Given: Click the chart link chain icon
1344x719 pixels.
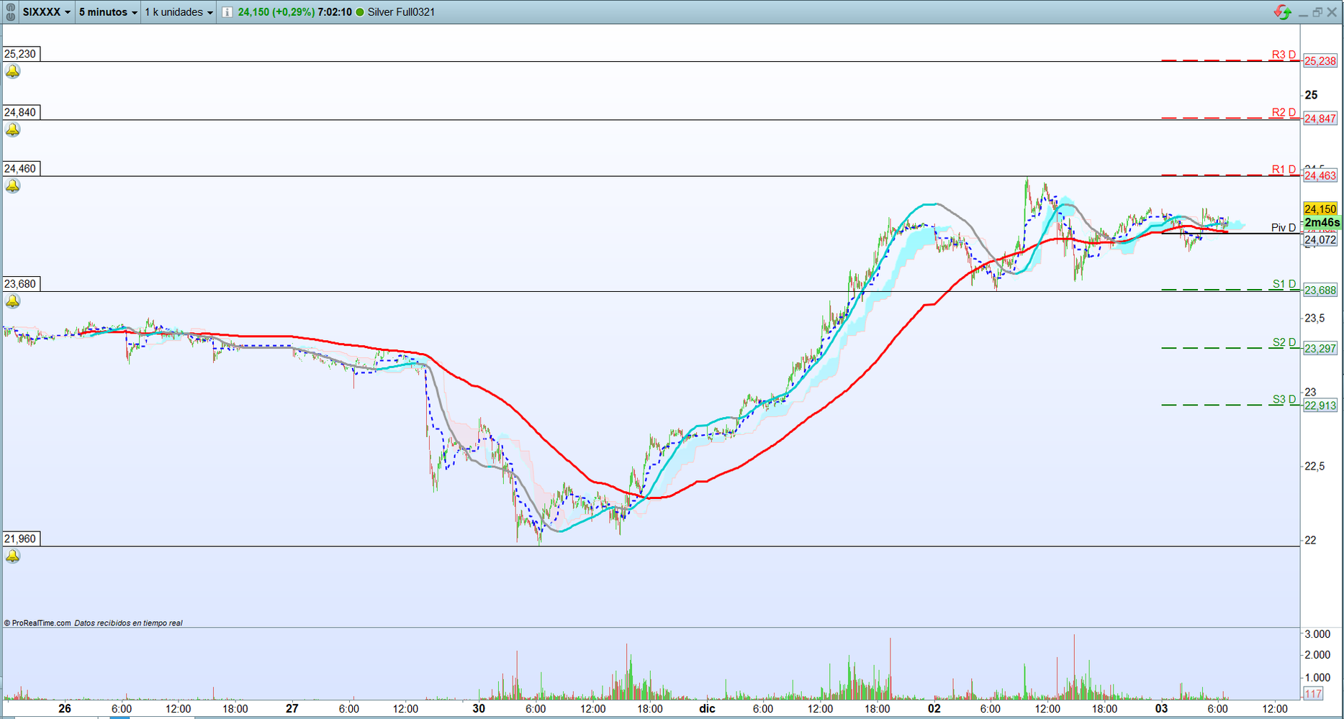Looking at the screenshot, I should 11,12.
